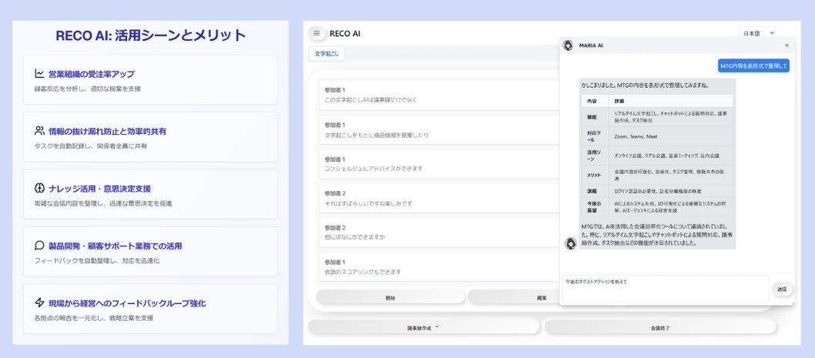This screenshot has height=358, width=815.
Task: Click the heading RECO AI: 活用シーンとメリット
Action: 151,35
